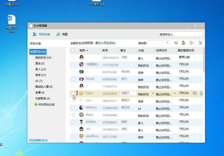The width and height of the screenshot is (224, 156).
Task: Select the PPT系列.swf desktop file label
Action: pos(97,4)
